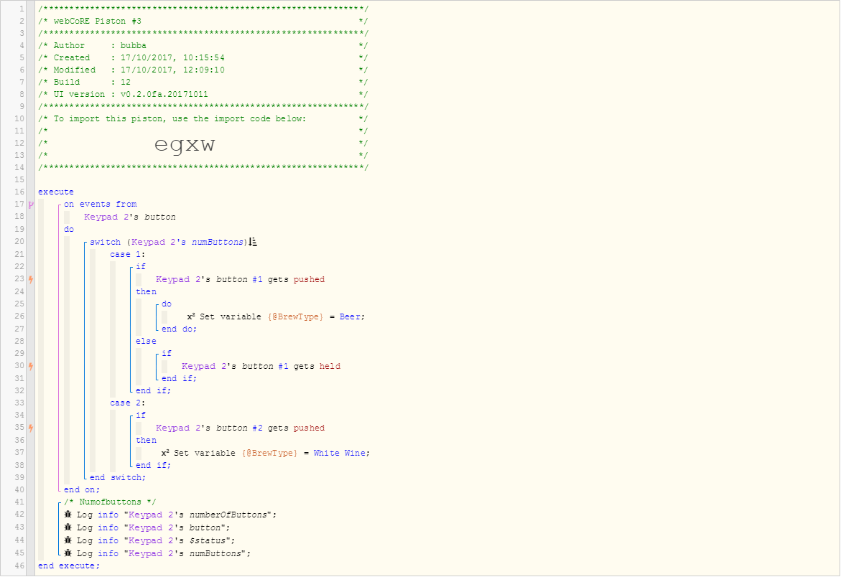Select the "case 2:" label
Screen dimensions: 846x582
point(127,403)
